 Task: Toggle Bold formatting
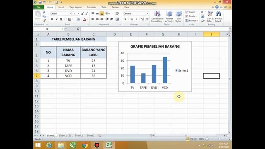52,19
